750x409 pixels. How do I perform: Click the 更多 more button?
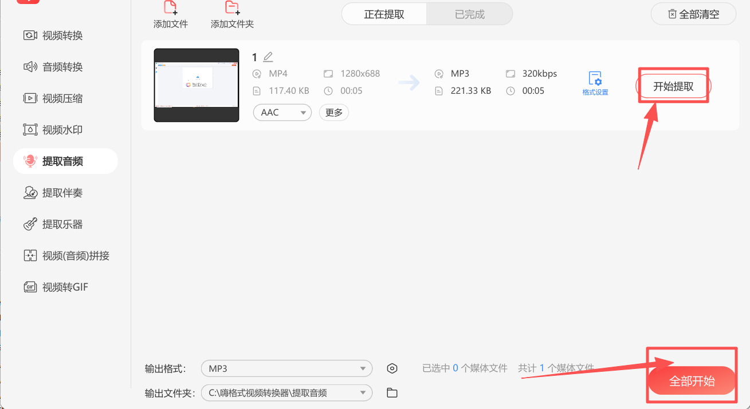pos(334,112)
